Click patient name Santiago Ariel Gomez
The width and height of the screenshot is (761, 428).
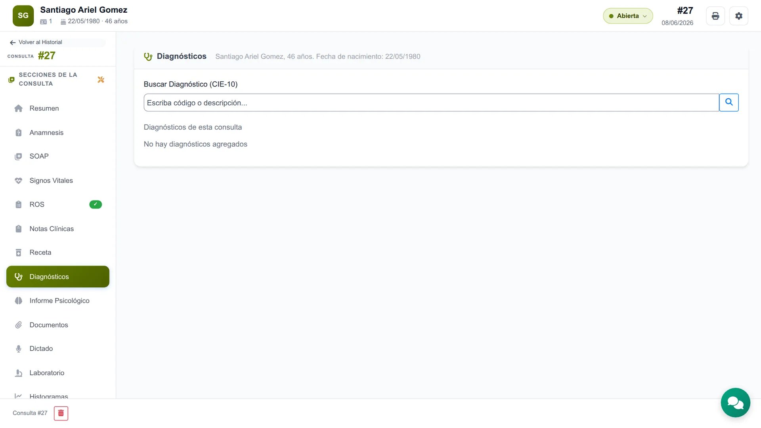84,10
